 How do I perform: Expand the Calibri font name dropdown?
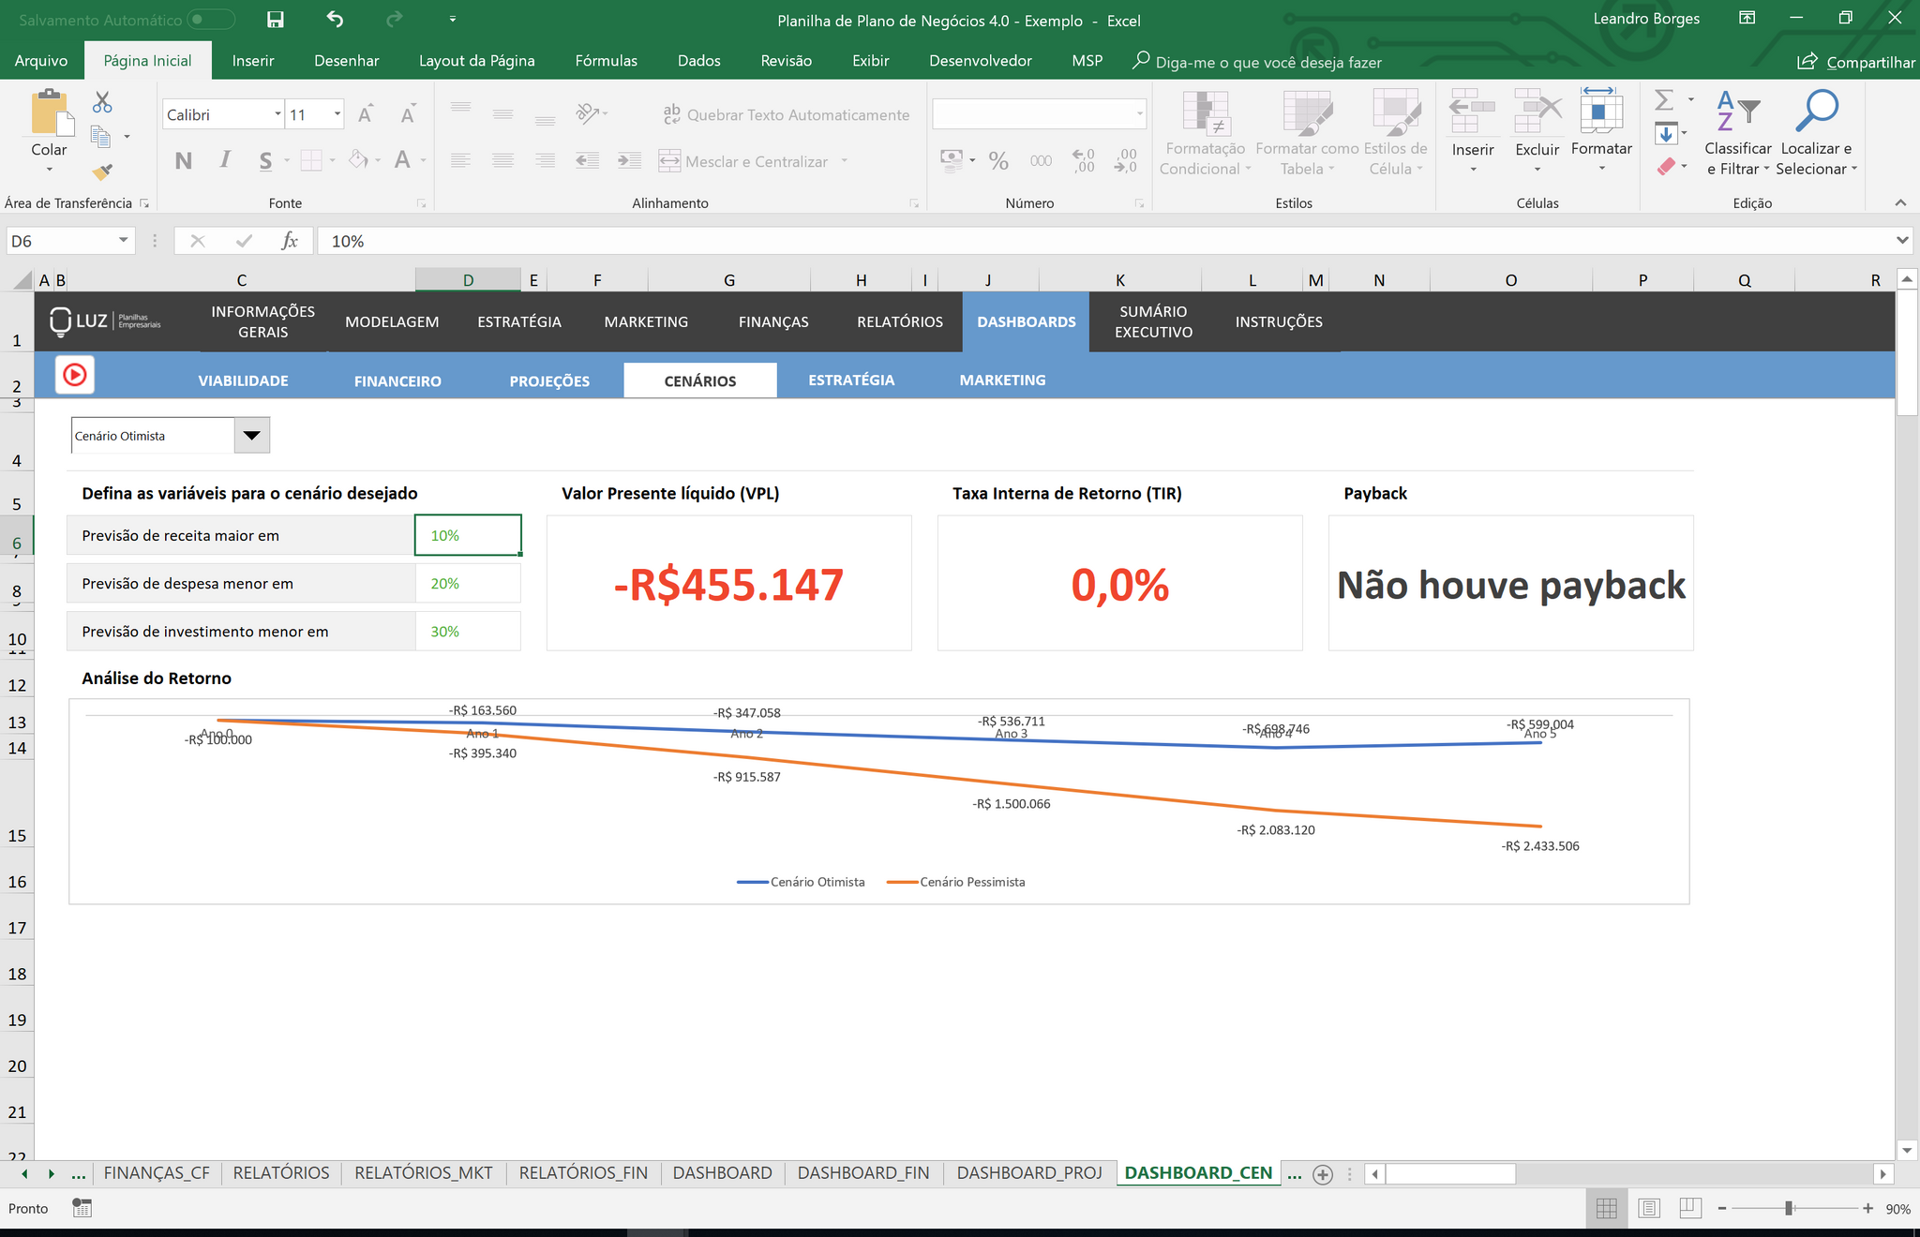tap(277, 114)
